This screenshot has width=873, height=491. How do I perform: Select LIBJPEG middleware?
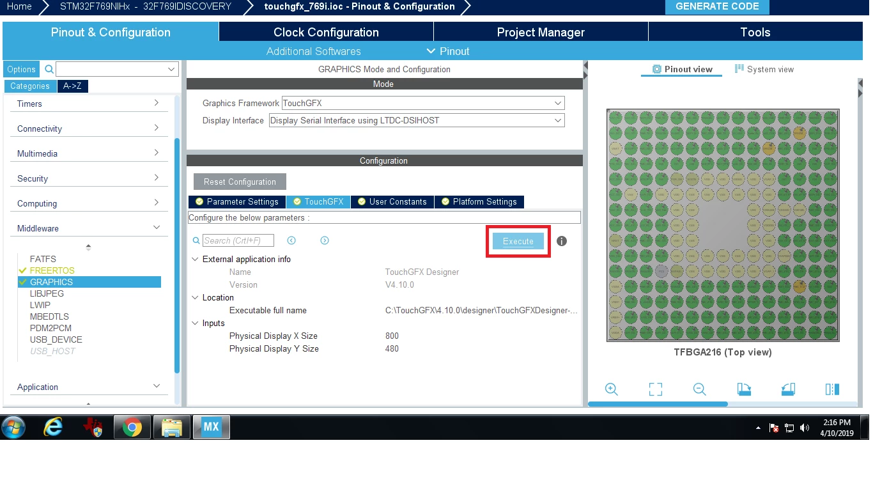[x=47, y=293]
